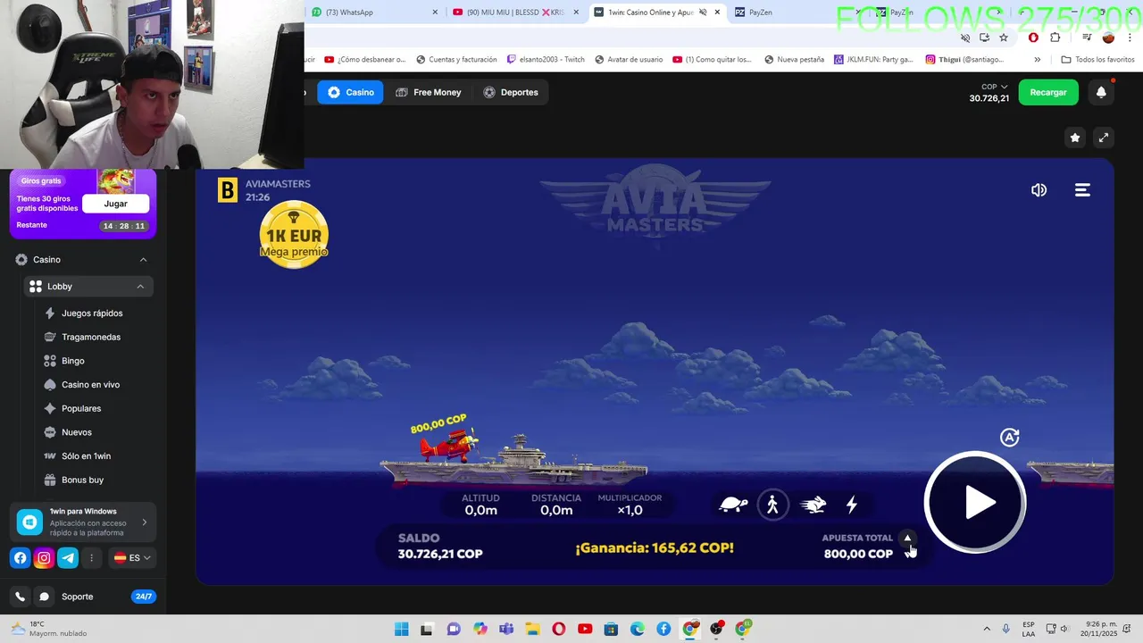Open the browser extensions puzzle icon
The image size is (1143, 643).
click(x=1055, y=38)
